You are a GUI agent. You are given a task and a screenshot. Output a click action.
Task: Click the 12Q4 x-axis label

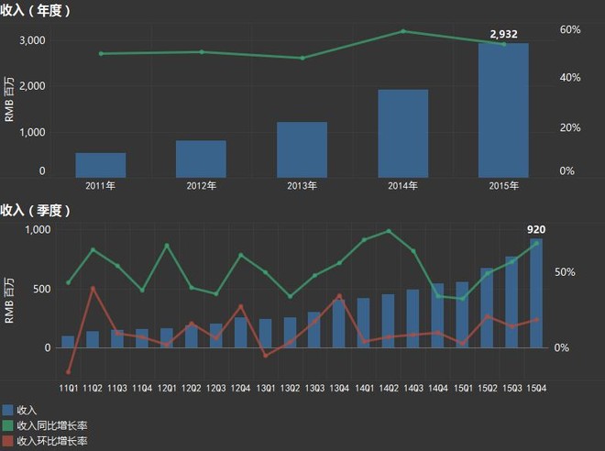point(241,388)
